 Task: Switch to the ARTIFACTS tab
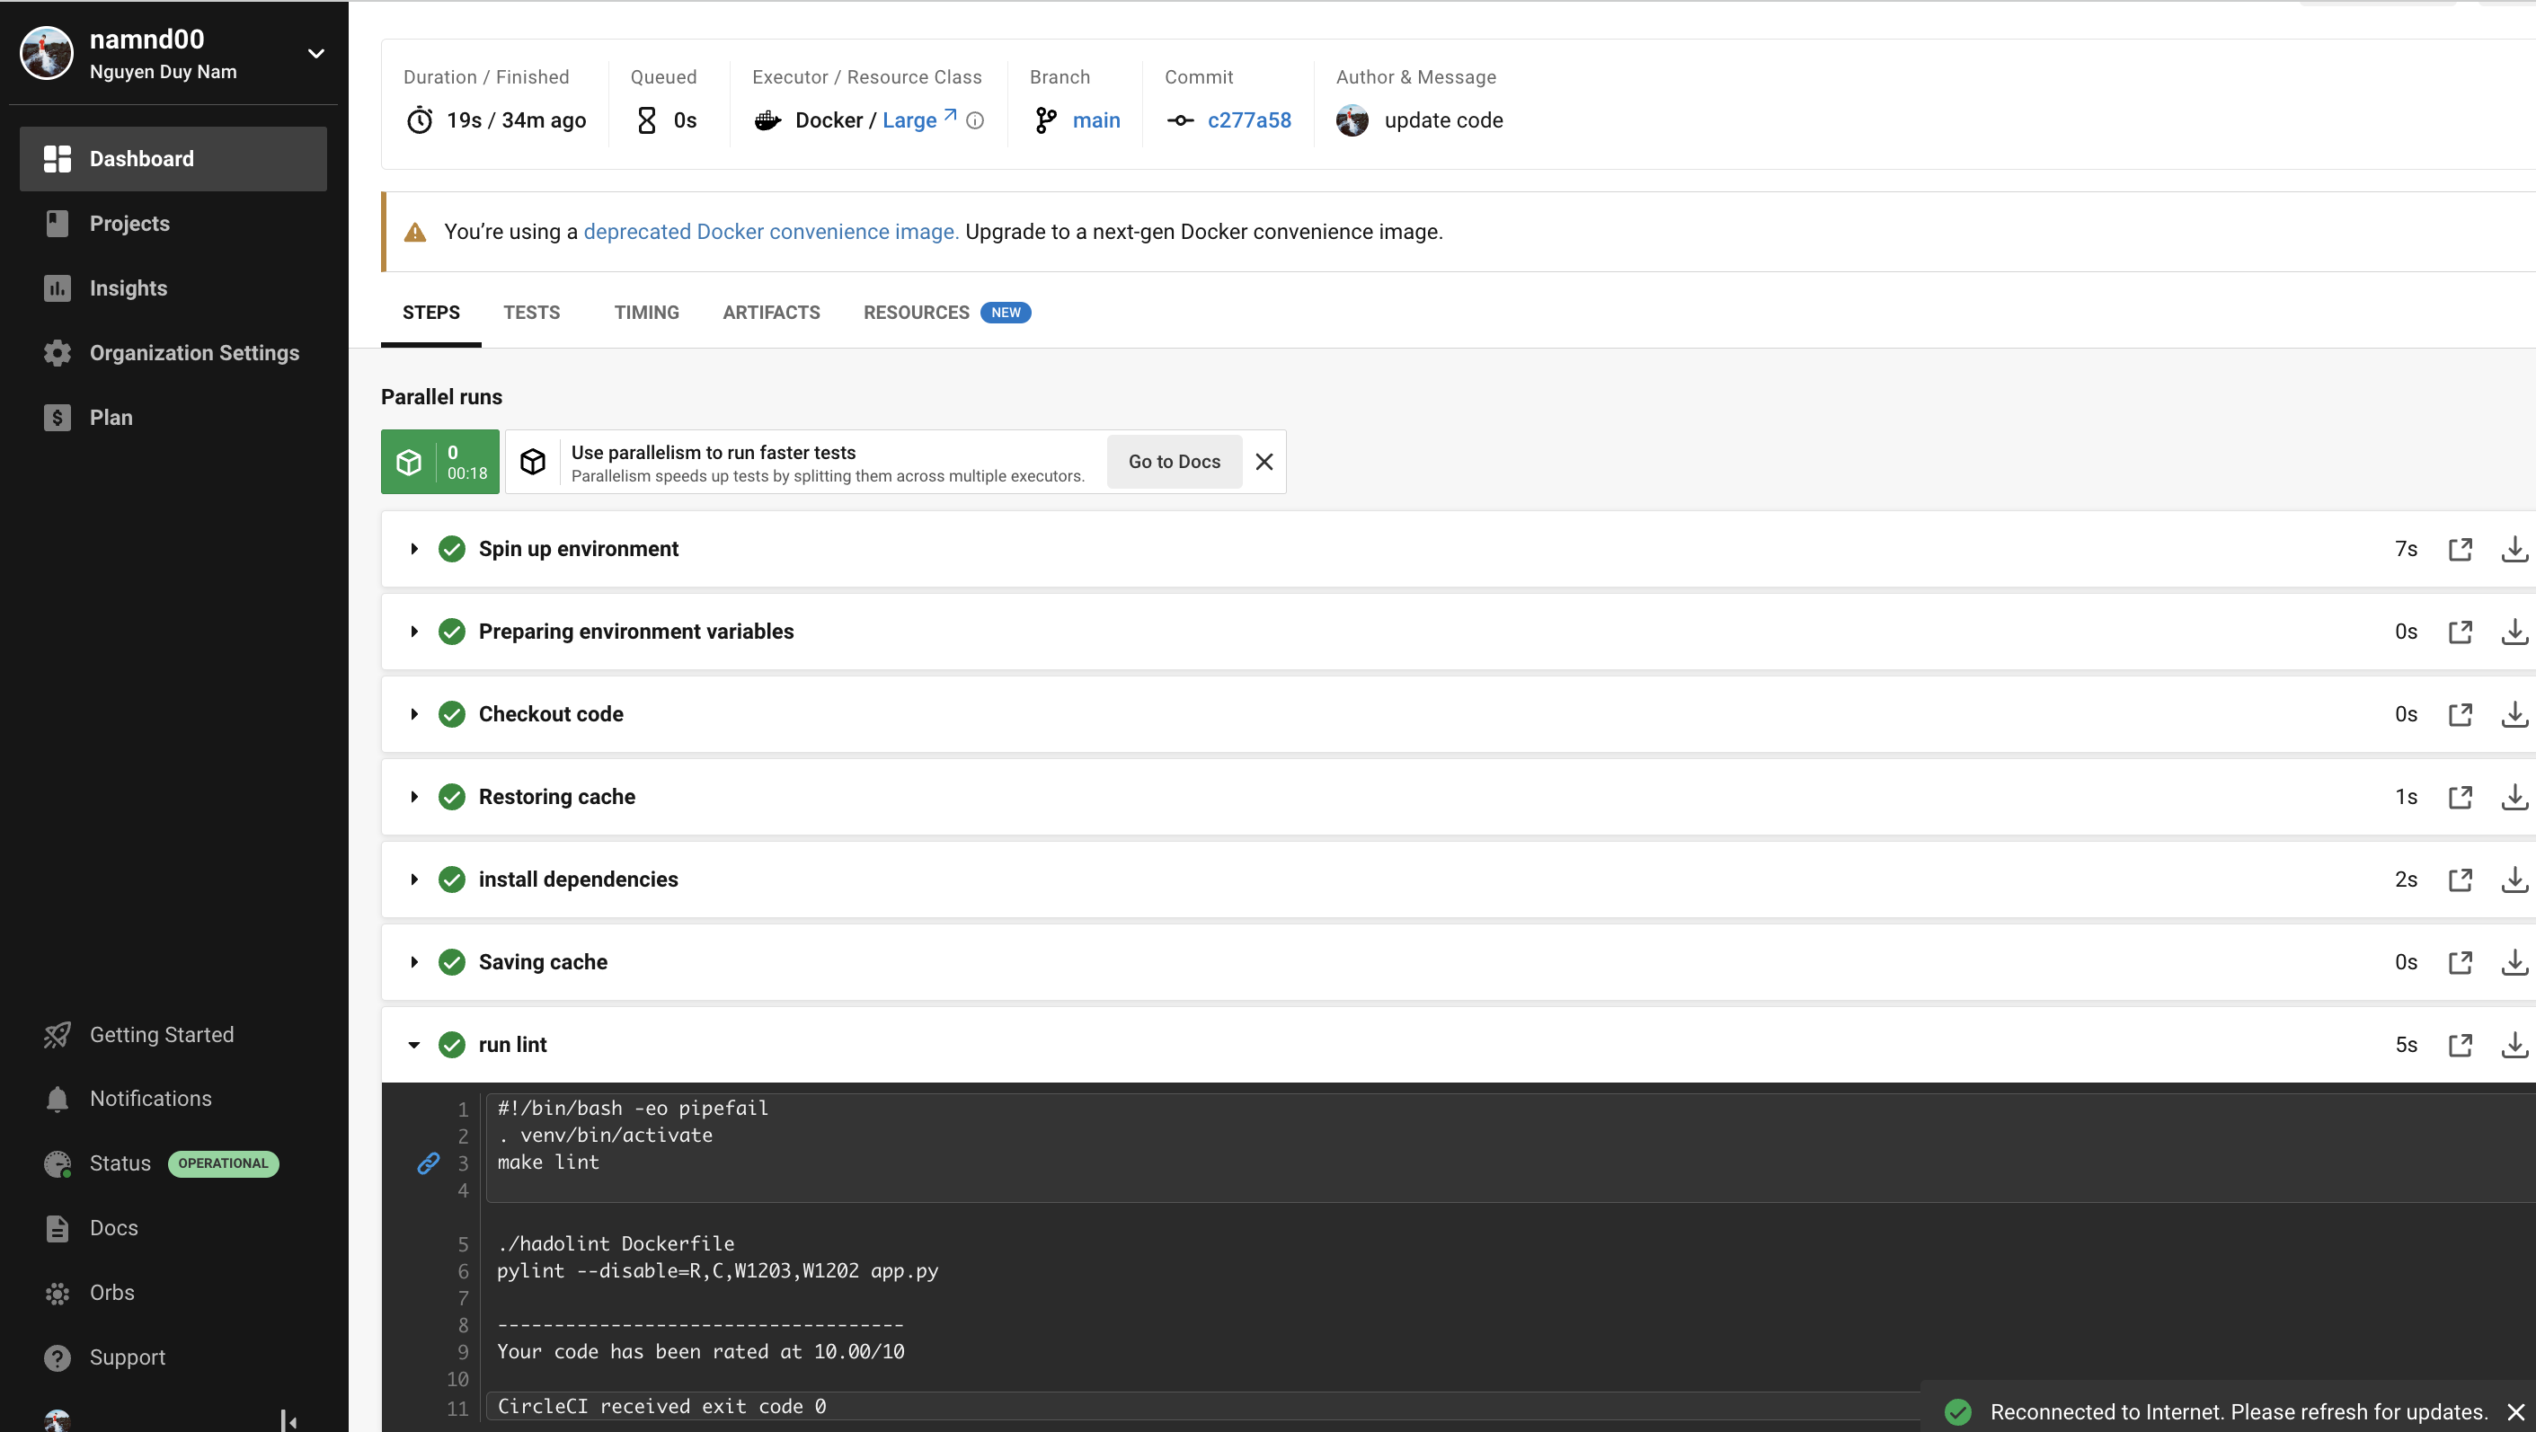(771, 313)
